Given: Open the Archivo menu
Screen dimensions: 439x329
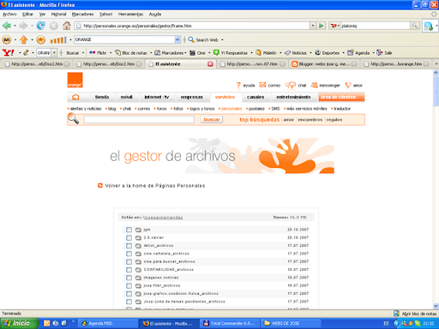Looking at the screenshot, I should 9,14.
